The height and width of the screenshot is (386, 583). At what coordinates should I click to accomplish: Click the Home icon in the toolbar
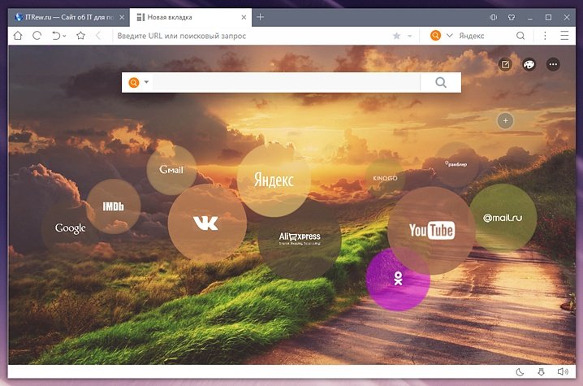coord(18,36)
